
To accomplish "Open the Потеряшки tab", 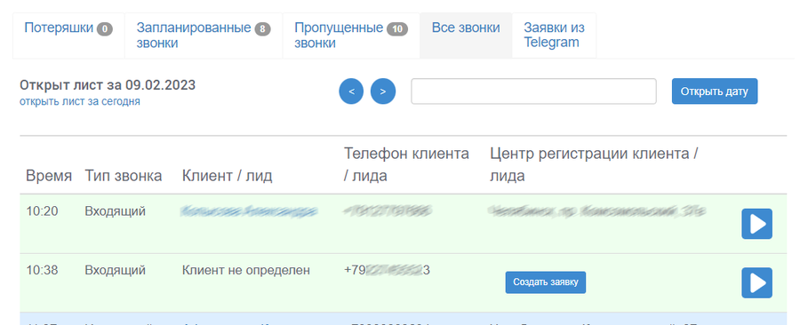I will click(68, 36).
